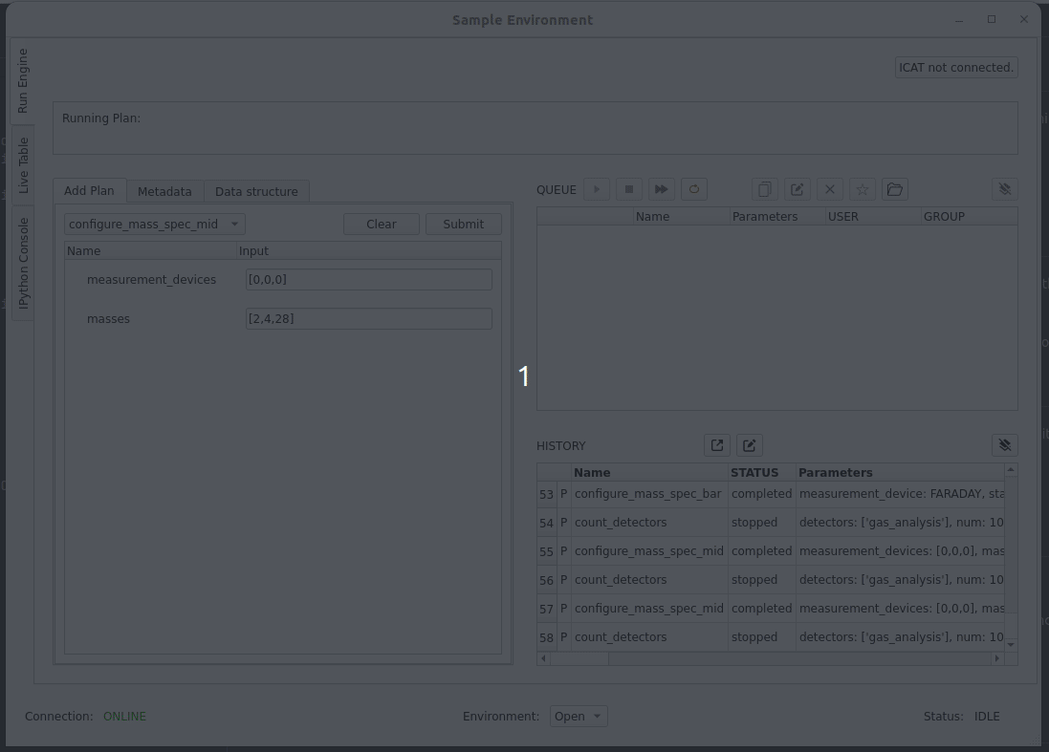Image resolution: width=1049 pixels, height=752 pixels.
Task: Click the row 53 parameters cell mentioning FARADAY
Action: click(x=901, y=494)
